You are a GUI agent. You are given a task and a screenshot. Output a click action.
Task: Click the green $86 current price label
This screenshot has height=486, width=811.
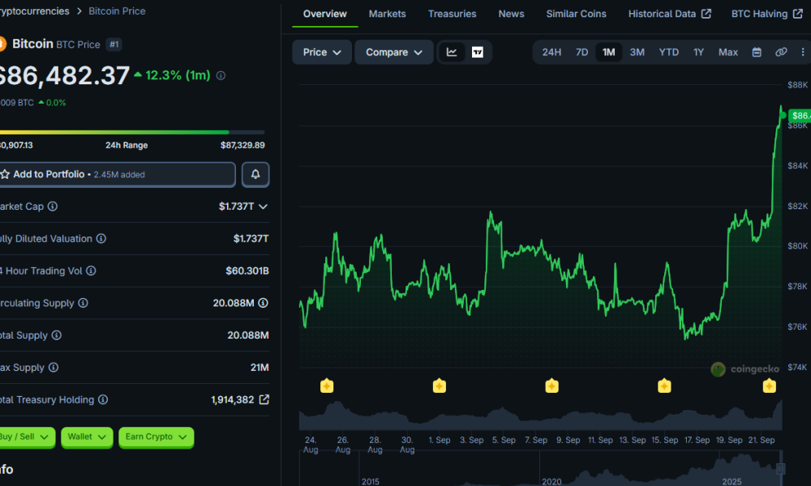[800, 116]
